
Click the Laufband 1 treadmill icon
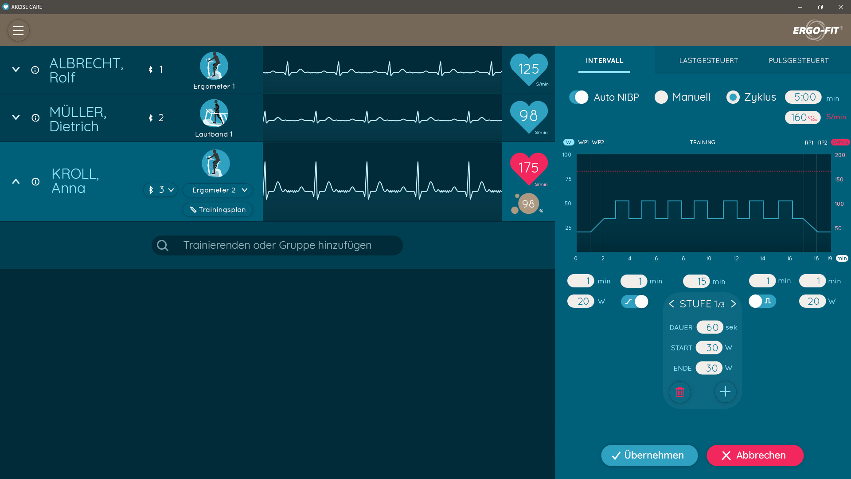pyautogui.click(x=214, y=114)
